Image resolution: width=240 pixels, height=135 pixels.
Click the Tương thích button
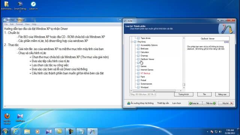pos(183,94)
